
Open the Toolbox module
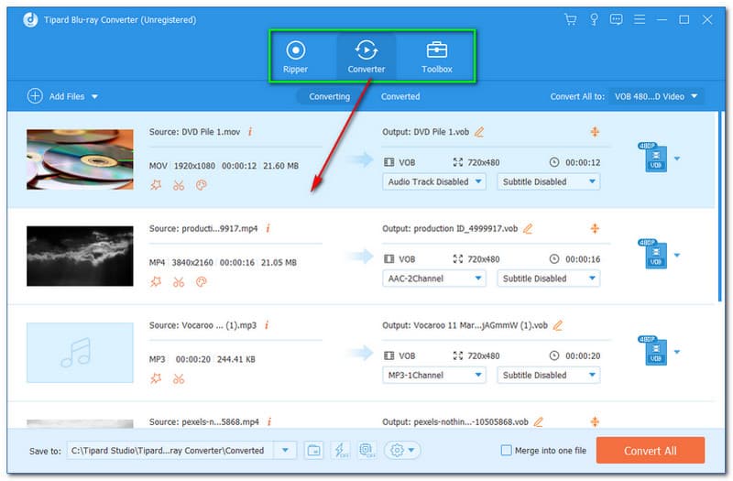pos(436,56)
